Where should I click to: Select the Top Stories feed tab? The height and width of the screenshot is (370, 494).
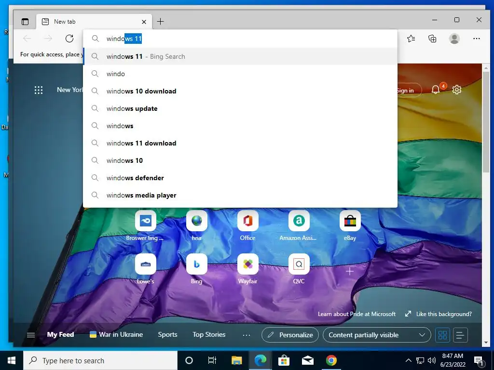coord(209,334)
